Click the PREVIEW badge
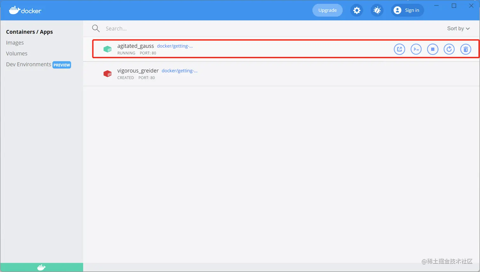Image resolution: width=480 pixels, height=272 pixels. pos(62,65)
